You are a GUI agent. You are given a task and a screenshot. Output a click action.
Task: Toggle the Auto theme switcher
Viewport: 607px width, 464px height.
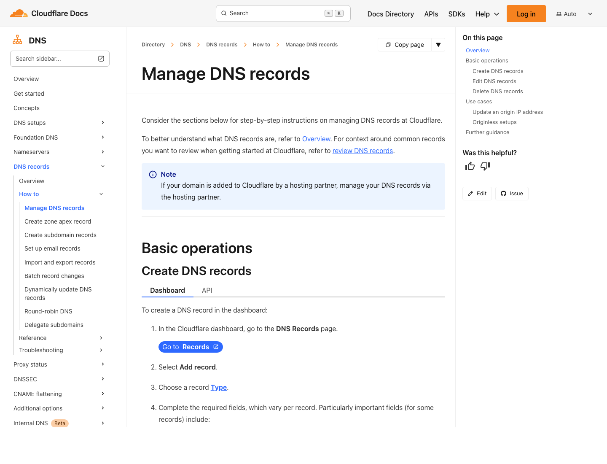566,13
